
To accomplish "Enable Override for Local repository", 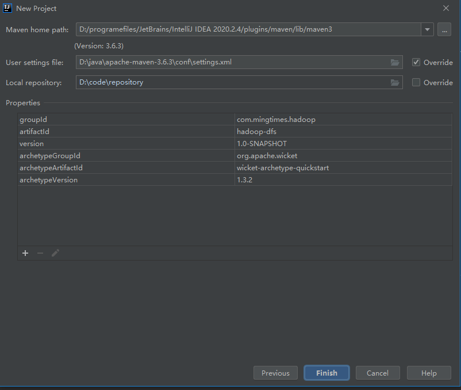I will [x=416, y=82].
